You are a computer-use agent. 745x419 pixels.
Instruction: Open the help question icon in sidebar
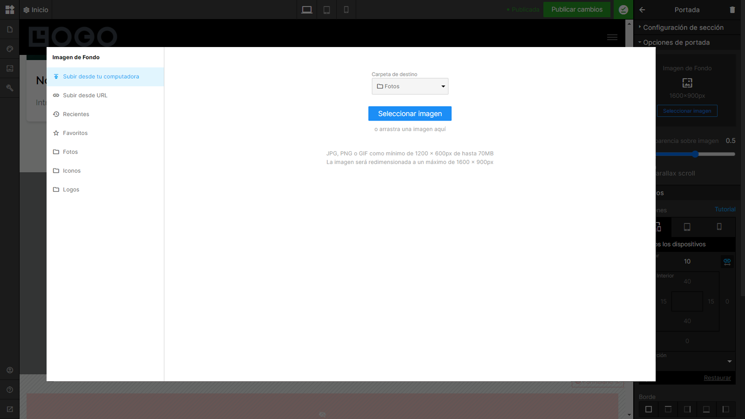tap(10, 390)
